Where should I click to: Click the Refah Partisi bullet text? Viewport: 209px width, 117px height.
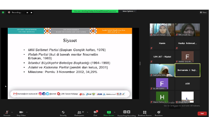[x=63, y=56]
